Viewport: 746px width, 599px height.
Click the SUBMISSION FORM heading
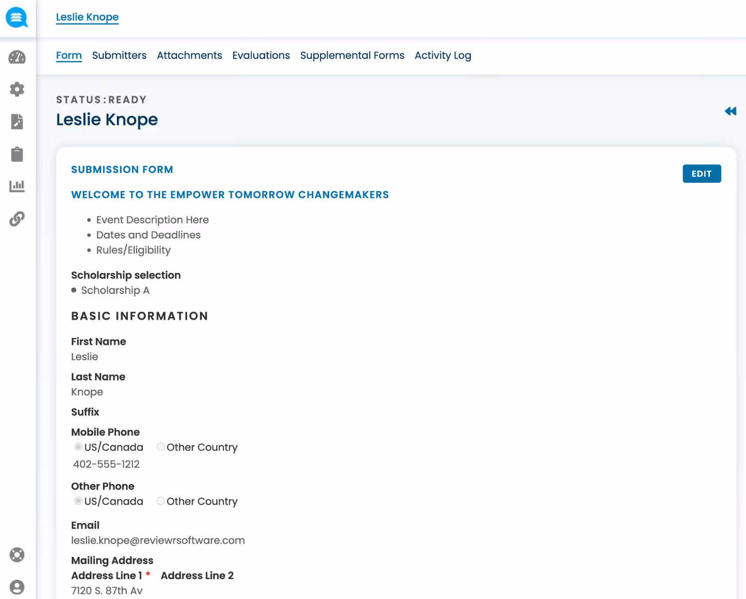(122, 170)
